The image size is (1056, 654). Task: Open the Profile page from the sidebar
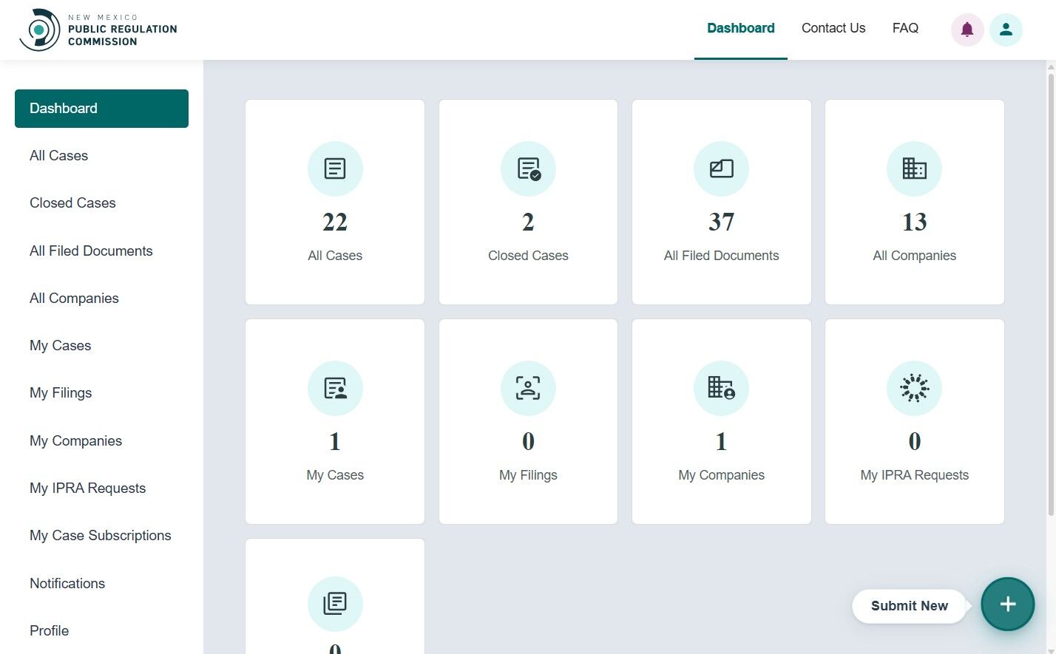[49, 630]
